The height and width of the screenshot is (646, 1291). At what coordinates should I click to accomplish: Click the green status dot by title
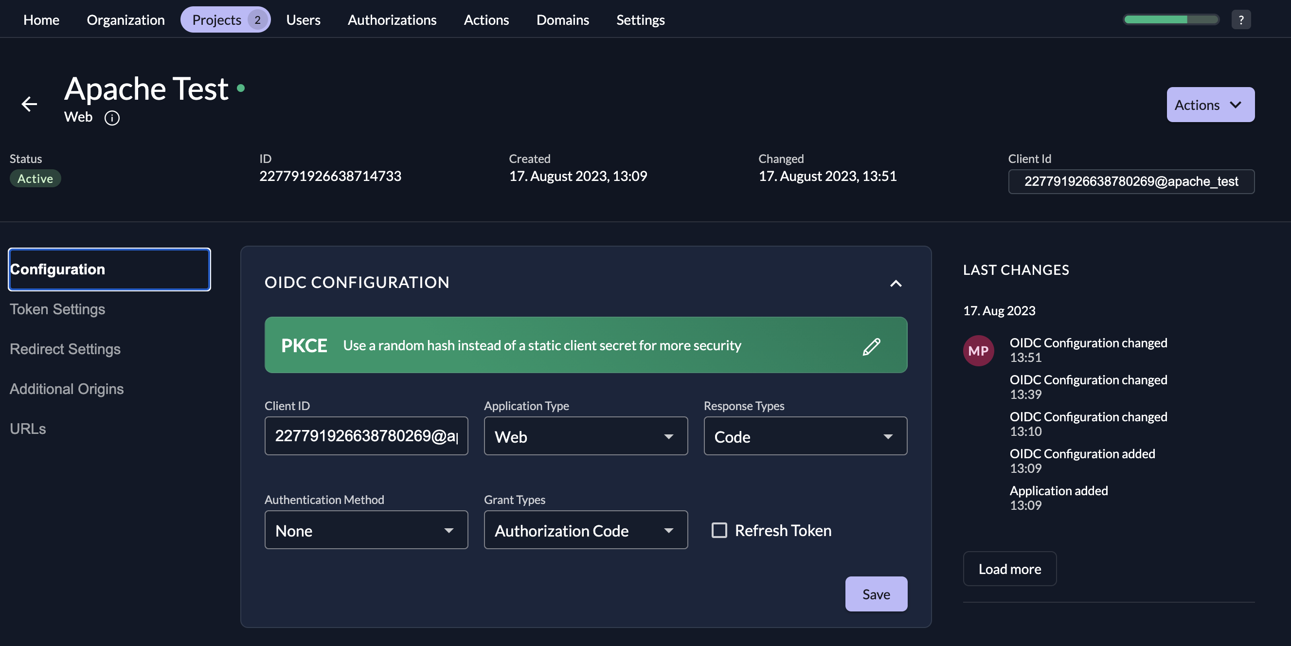[241, 88]
